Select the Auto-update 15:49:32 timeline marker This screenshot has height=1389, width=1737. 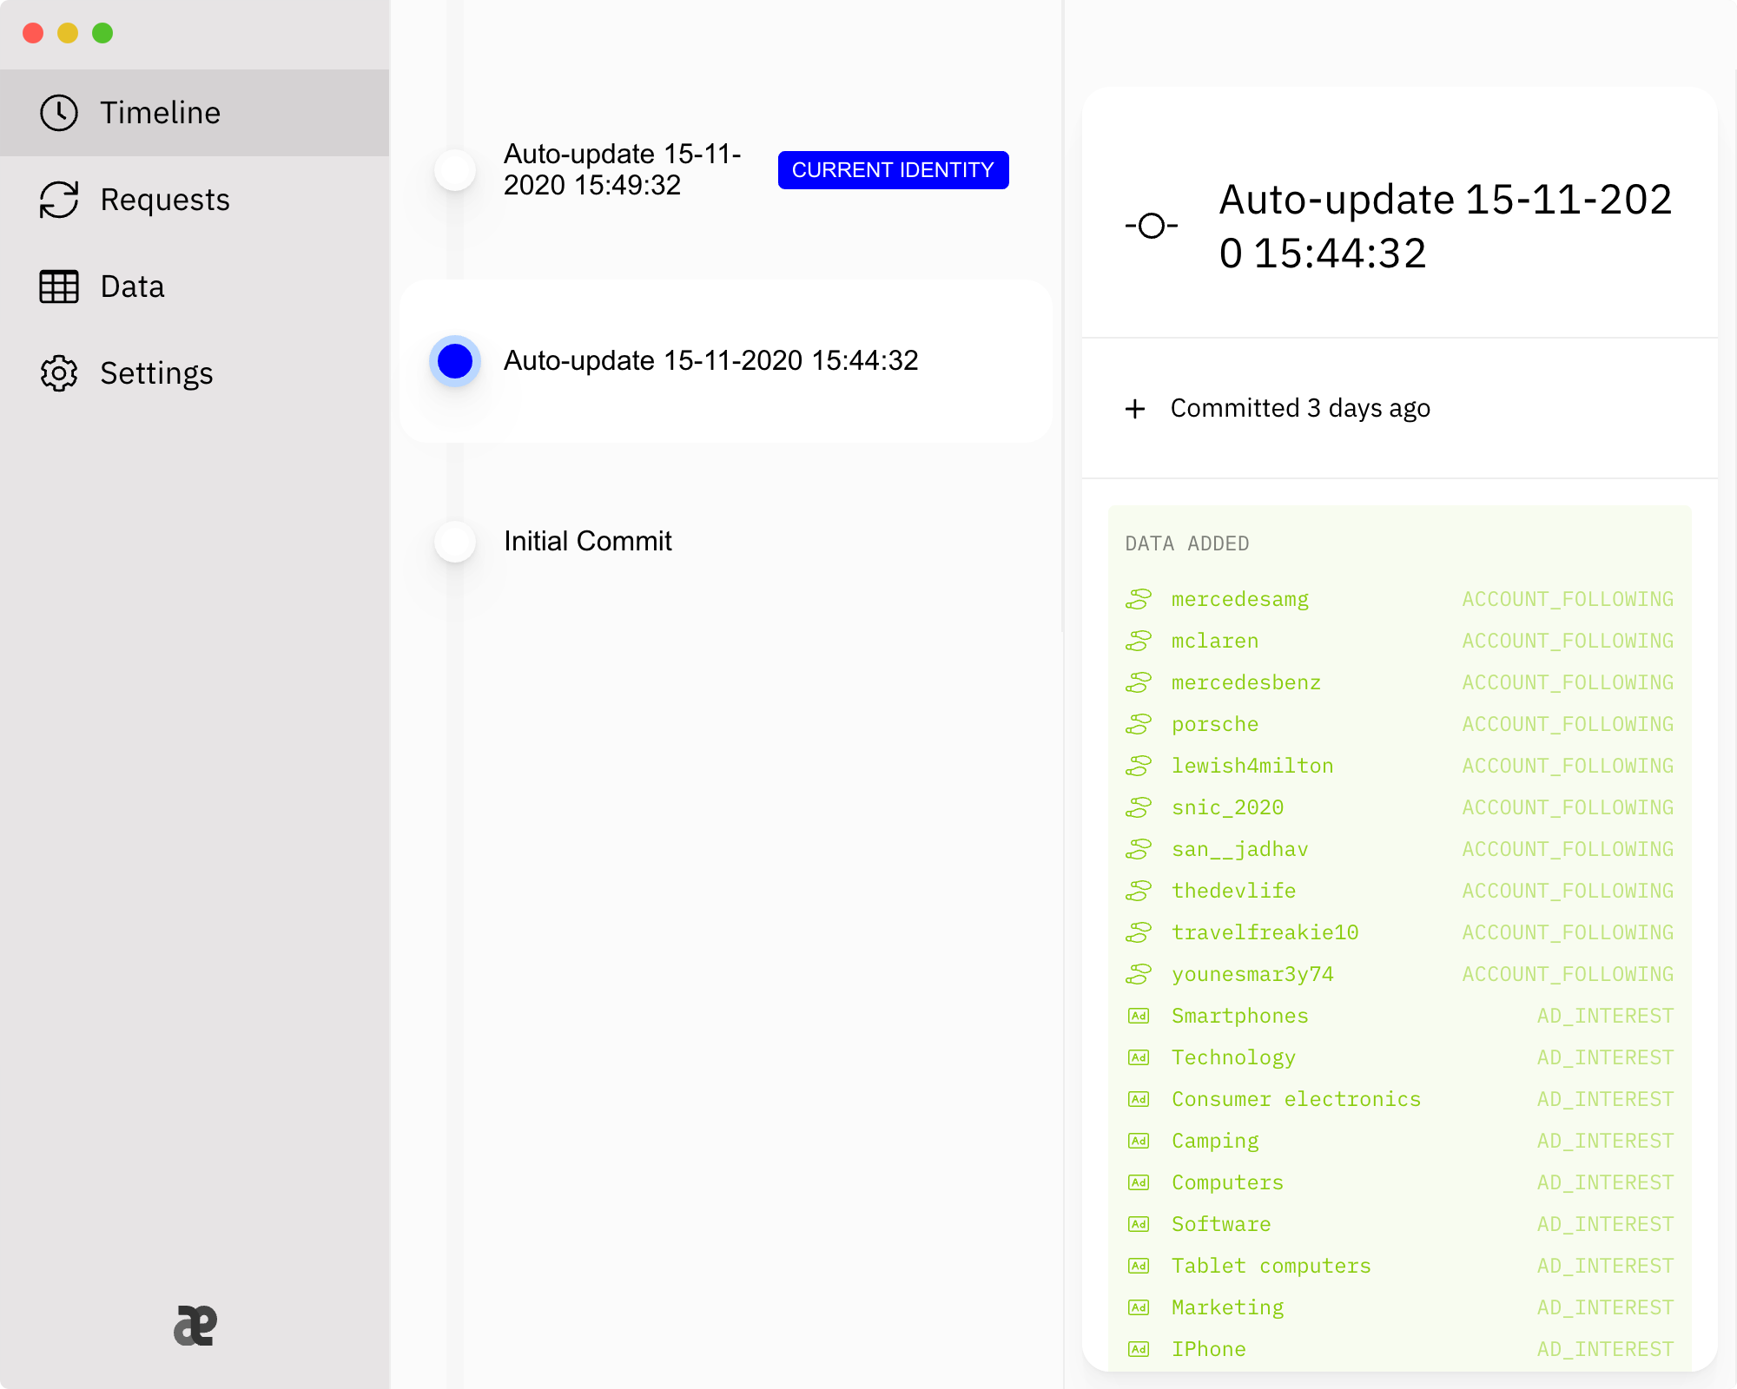455,169
